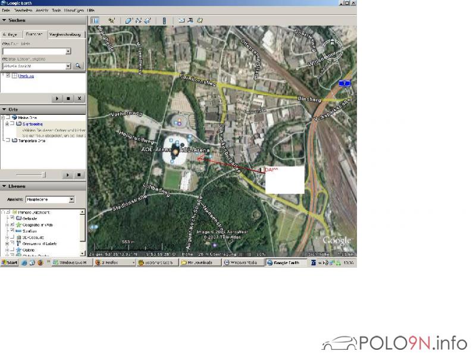This screenshot has height=357, width=476.
Task: Open the Tools menu
Action: pyautogui.click(x=57, y=10)
